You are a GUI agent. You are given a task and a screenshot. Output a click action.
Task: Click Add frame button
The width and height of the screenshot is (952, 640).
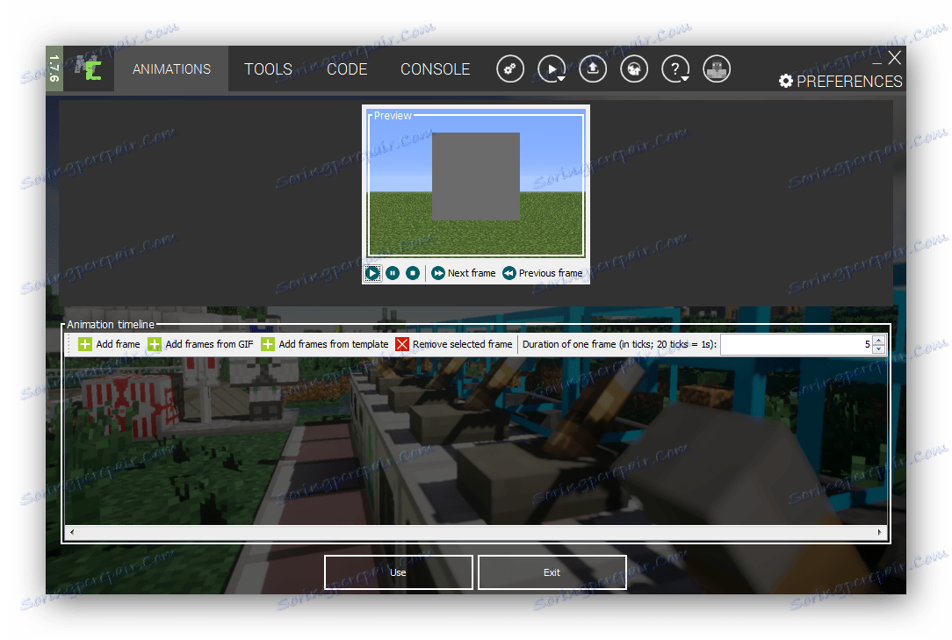pos(109,344)
